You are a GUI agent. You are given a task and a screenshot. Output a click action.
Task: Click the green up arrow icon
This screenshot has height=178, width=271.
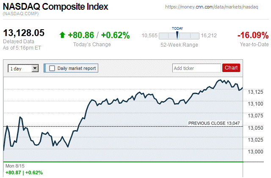click(62, 35)
